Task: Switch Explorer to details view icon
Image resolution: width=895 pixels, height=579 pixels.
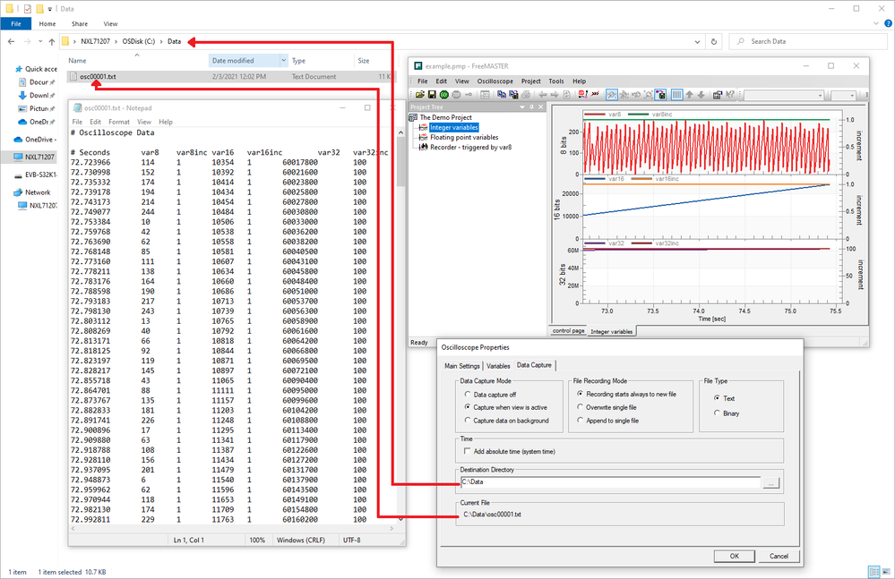Action: coord(873,572)
